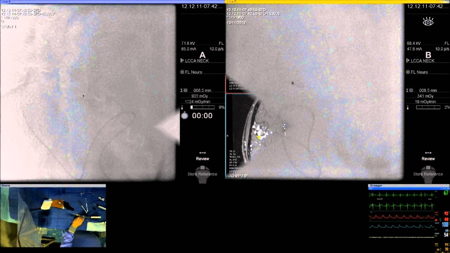
Task: Click the cumulative dose sigma icon in panel B
Action: [409, 90]
